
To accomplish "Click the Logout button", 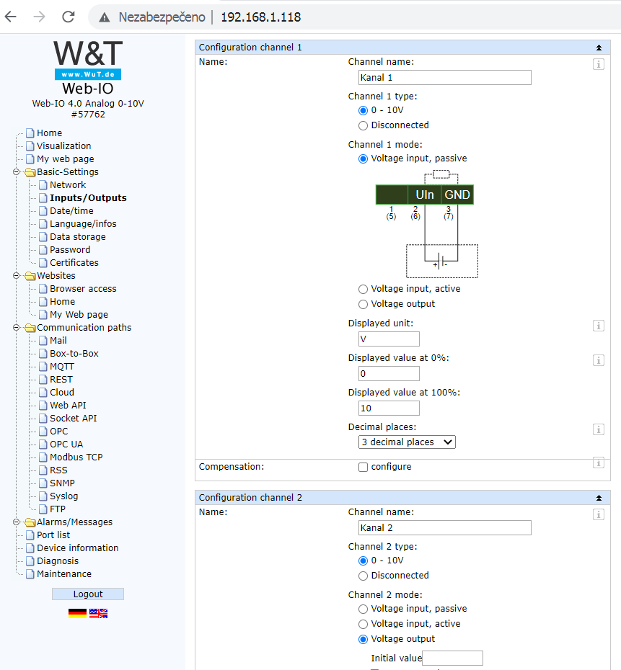I will coord(87,594).
